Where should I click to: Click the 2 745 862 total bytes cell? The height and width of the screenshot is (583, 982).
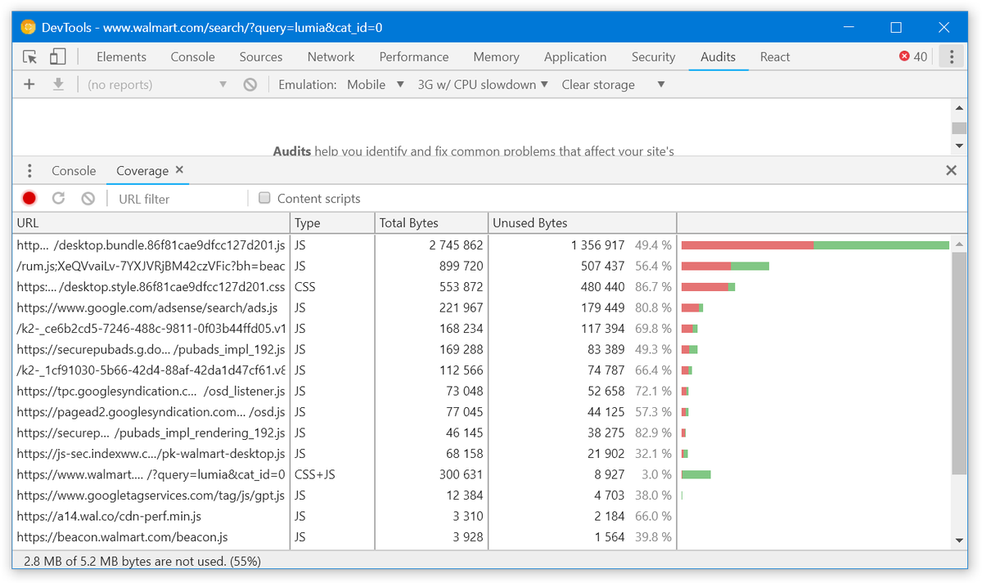[430, 244]
